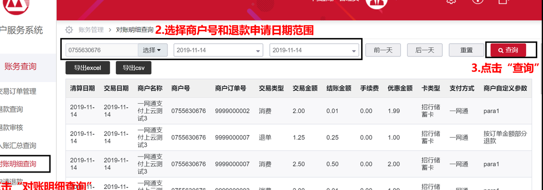
Task: Click the 交易金额 column header
Action: click(305, 88)
